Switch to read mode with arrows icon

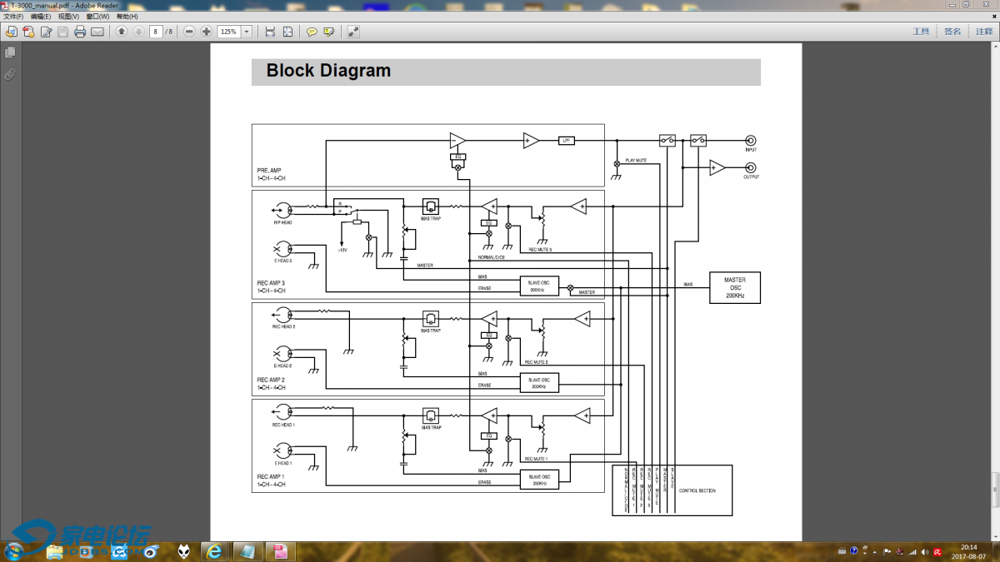353,32
